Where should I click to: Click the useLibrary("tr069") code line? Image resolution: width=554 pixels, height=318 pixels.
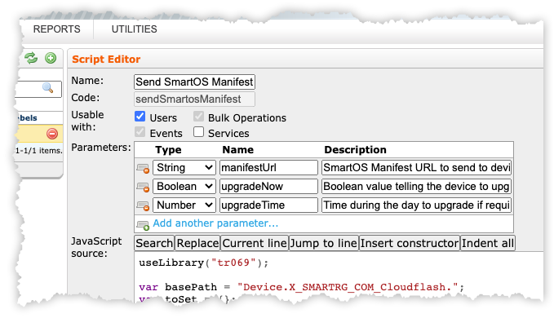point(203,263)
